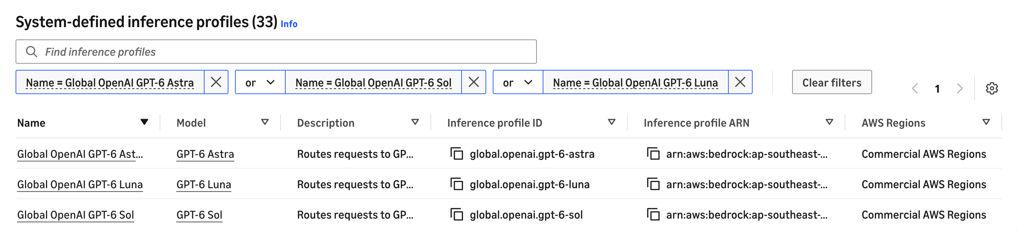Open the GPT-6 Luna model link

click(x=203, y=184)
